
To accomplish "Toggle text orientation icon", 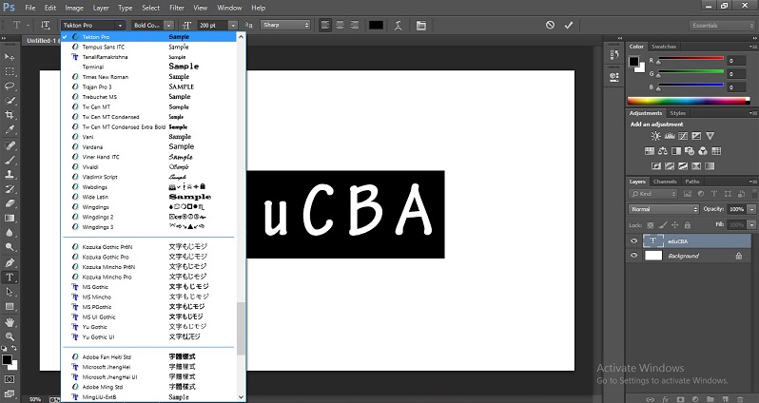I will pos(46,25).
